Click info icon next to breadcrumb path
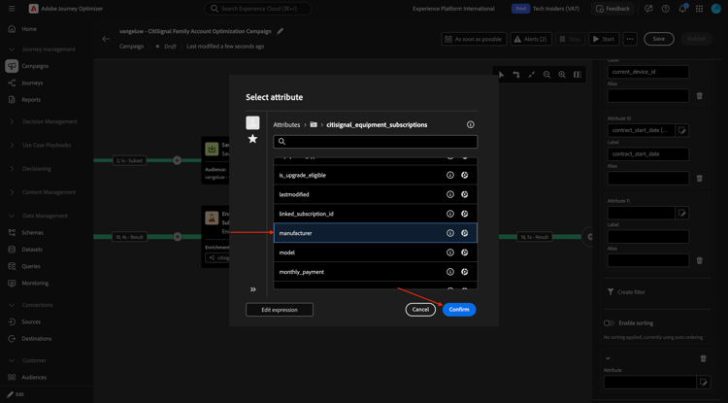 tap(471, 125)
